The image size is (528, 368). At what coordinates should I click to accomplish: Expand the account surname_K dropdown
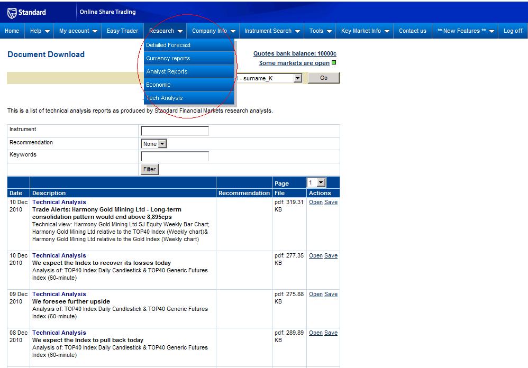tap(297, 78)
